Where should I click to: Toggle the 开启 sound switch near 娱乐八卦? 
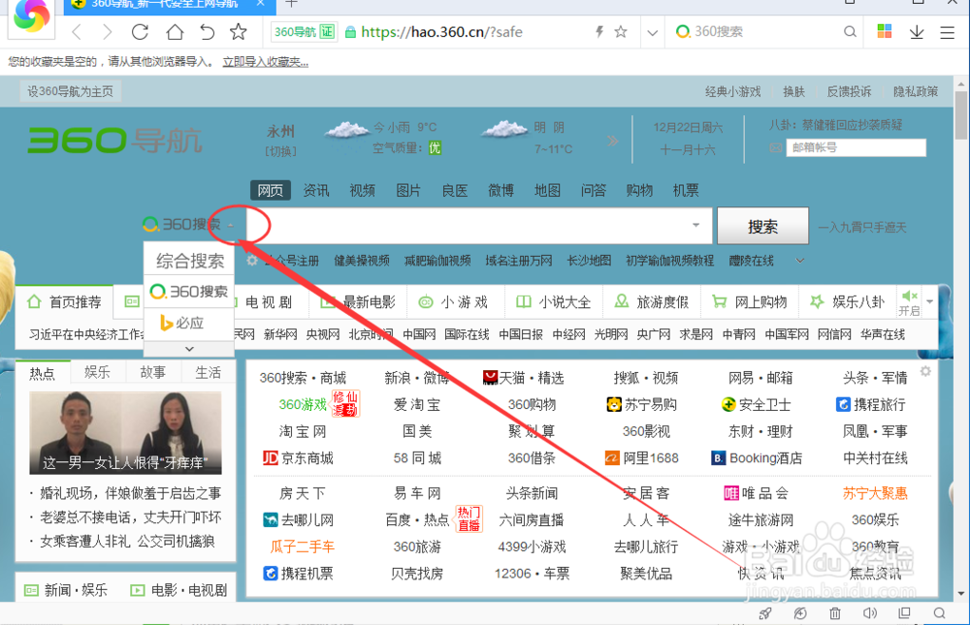click(x=908, y=301)
